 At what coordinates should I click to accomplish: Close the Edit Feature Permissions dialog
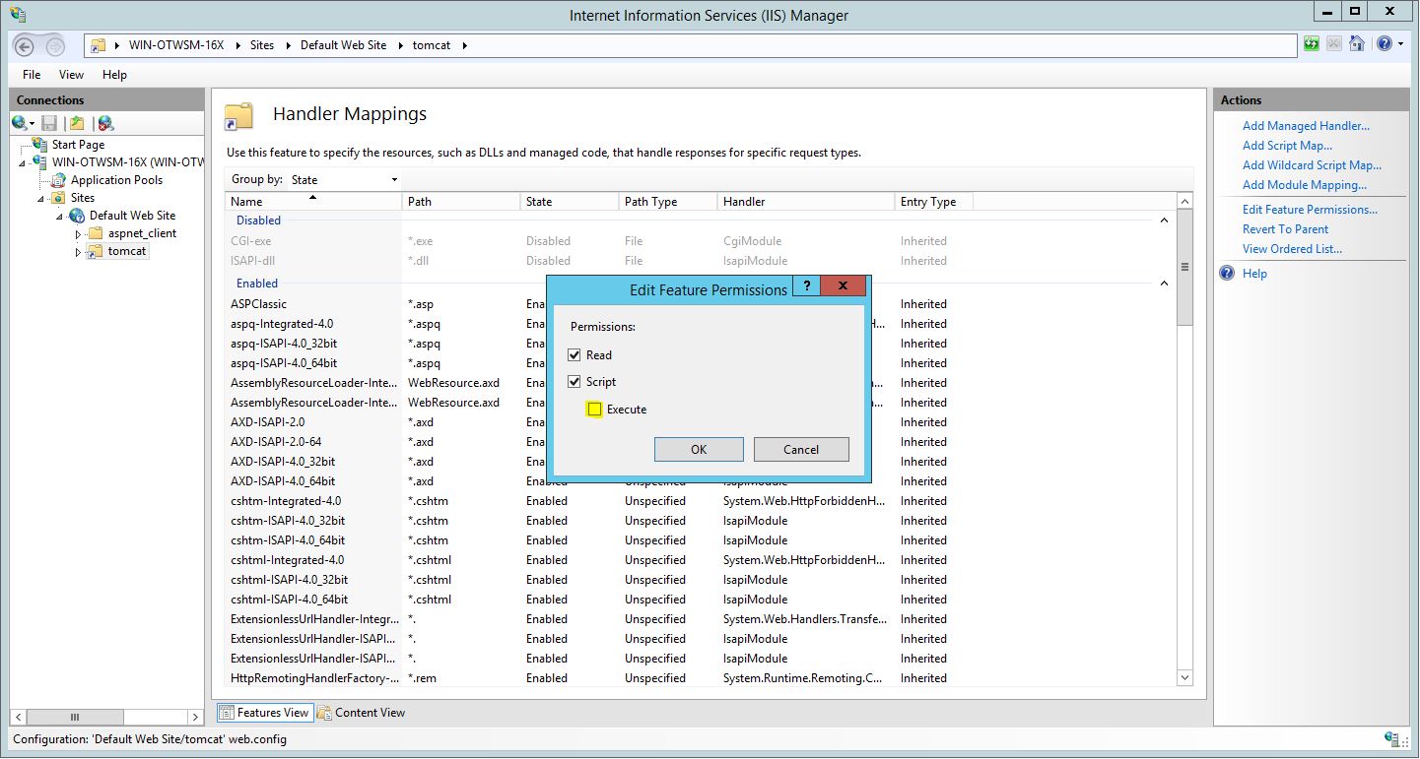844,285
